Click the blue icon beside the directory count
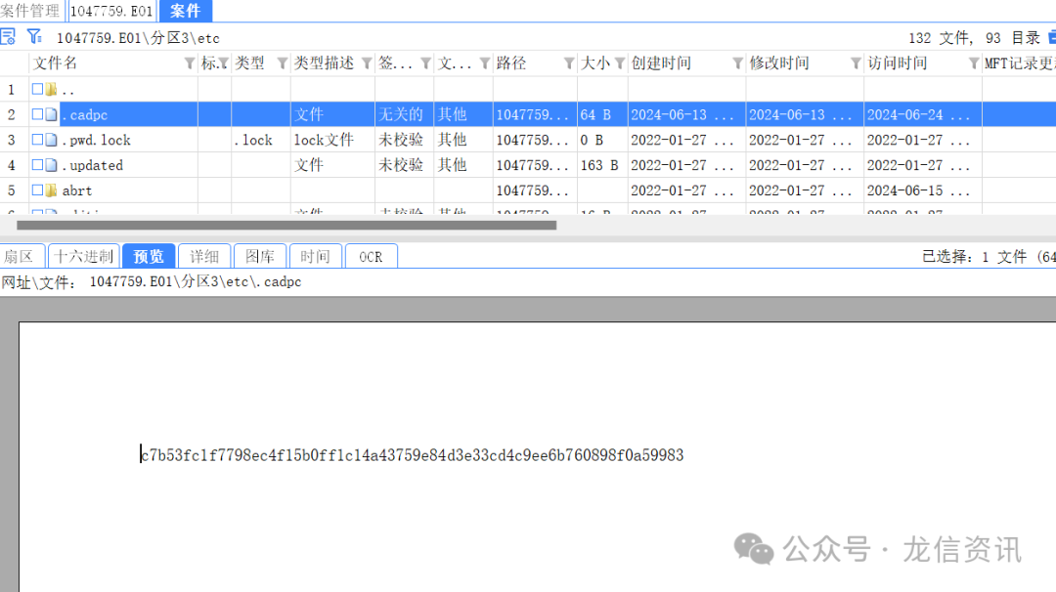 1051,37
